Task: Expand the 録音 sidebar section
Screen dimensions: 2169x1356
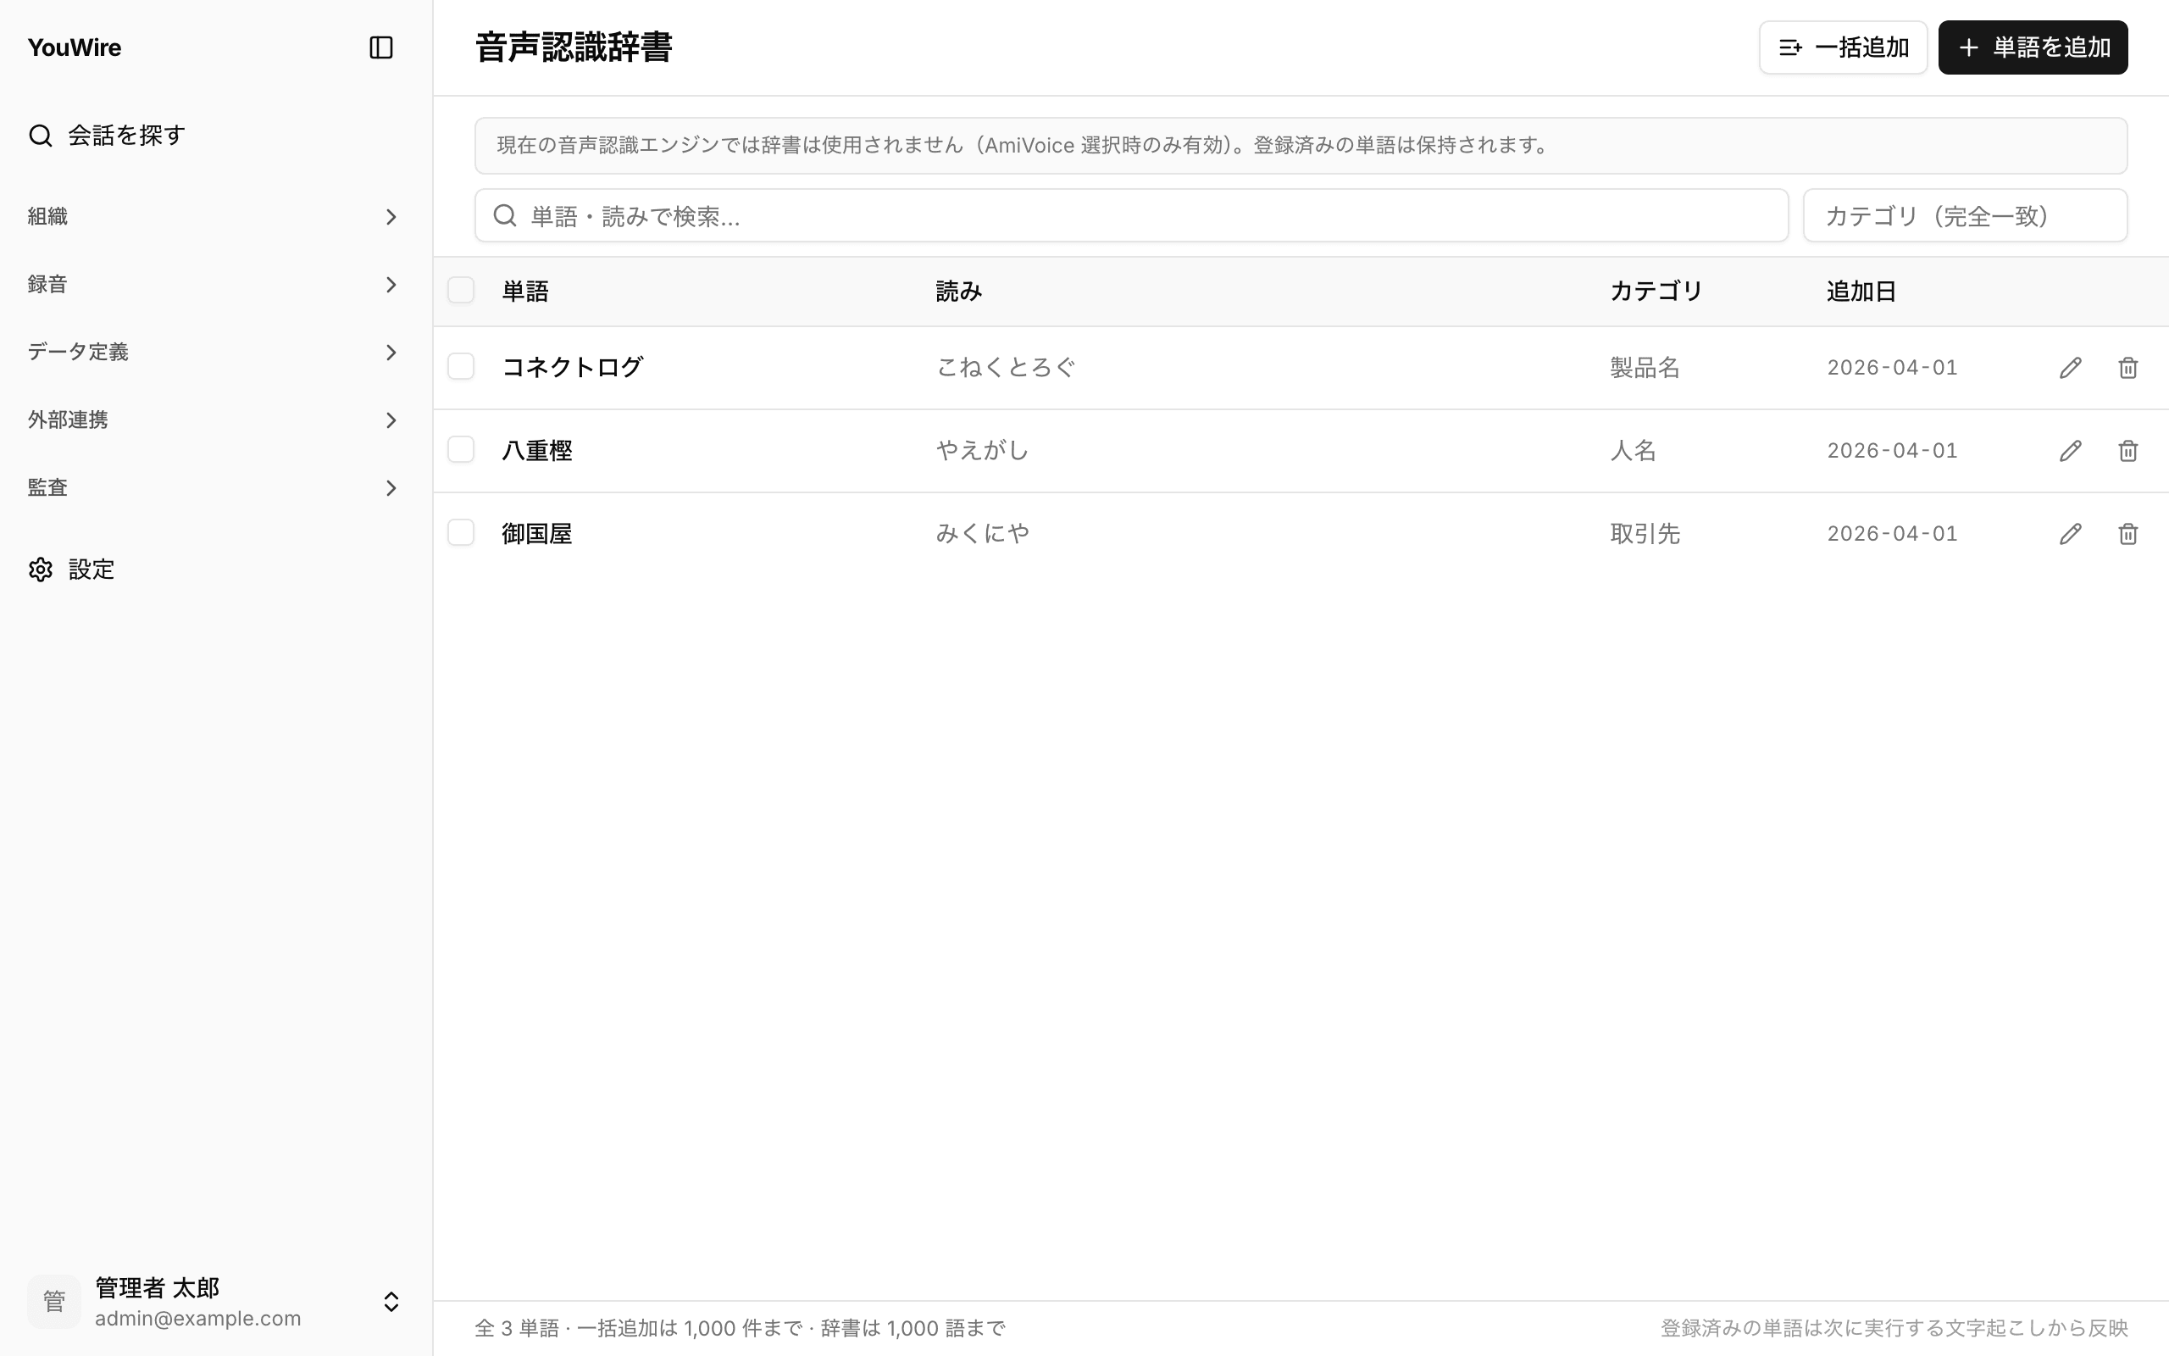Action: 214,284
